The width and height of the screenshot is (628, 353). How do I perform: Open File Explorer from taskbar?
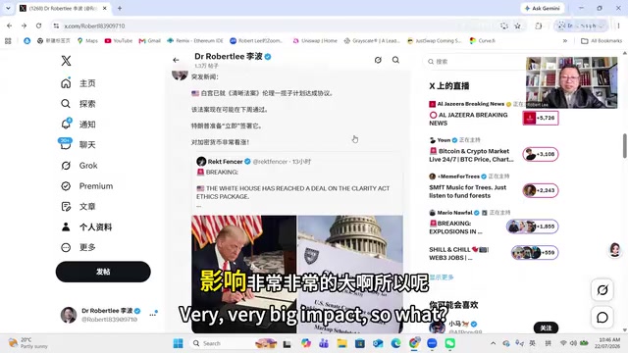341,343
